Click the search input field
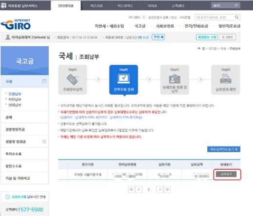This screenshot has width=253, height=216. pos(215,17)
